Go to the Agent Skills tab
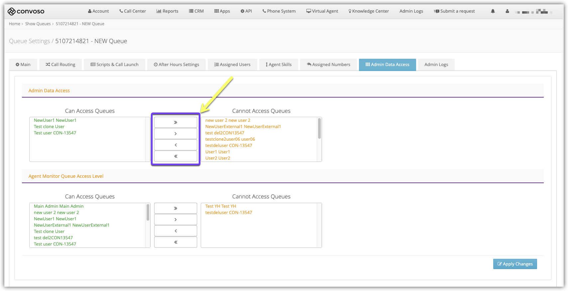The width and height of the screenshot is (568, 291). [279, 65]
